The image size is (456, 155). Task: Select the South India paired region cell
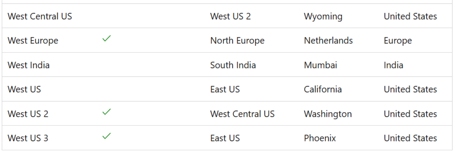233,65
